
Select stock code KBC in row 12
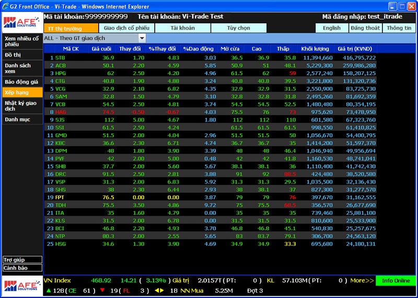tap(60, 143)
